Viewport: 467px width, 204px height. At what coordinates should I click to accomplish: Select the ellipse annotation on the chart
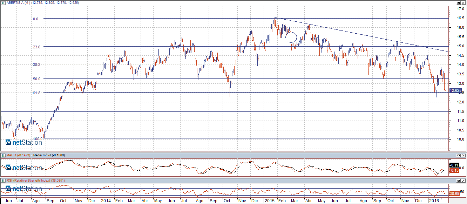tap(292, 37)
